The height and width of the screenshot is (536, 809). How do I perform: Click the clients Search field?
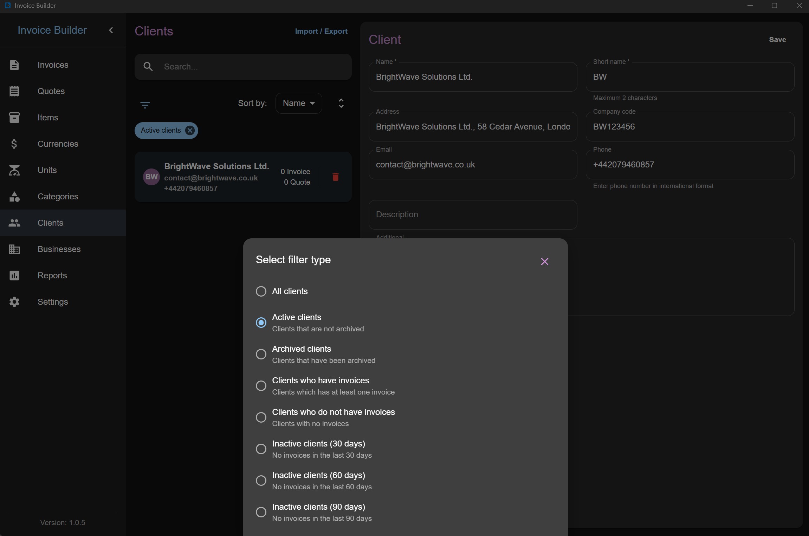243,67
